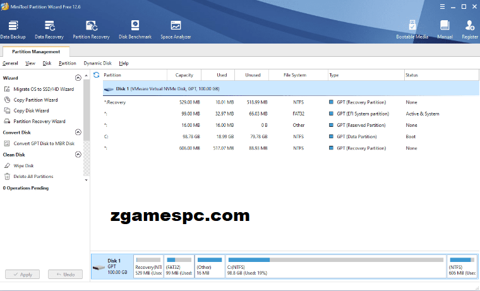This screenshot has width=480, height=291.
Task: Sort by the Status column header
Action: (441, 75)
